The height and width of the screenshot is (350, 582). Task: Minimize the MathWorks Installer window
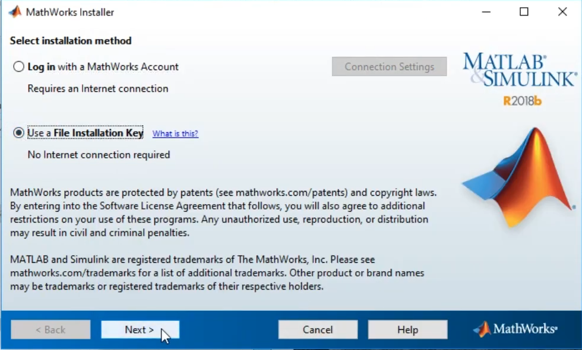coord(485,12)
